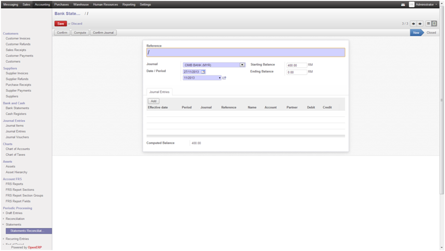
Task: Expand Recurring Entries in sidebar
Action: pyautogui.click(x=17, y=239)
